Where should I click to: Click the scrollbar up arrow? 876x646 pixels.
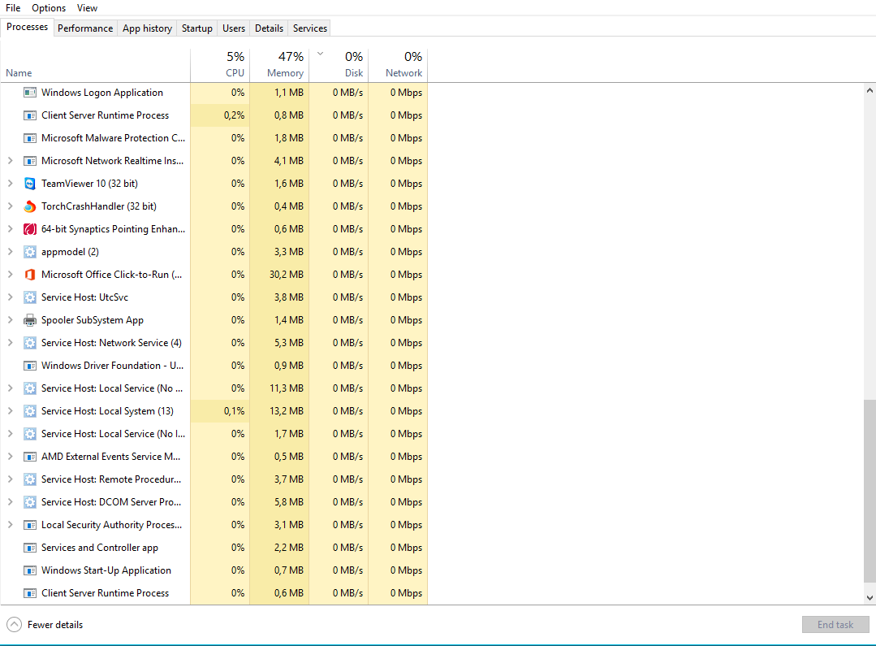tap(870, 90)
